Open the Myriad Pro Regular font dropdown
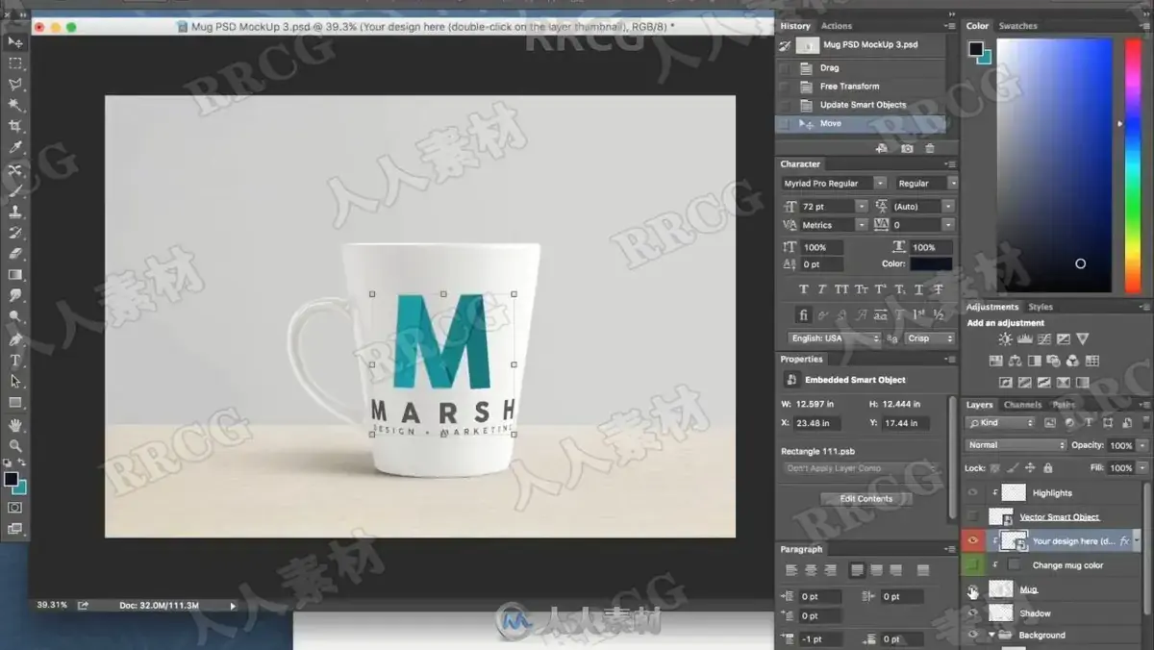 pyautogui.click(x=879, y=183)
